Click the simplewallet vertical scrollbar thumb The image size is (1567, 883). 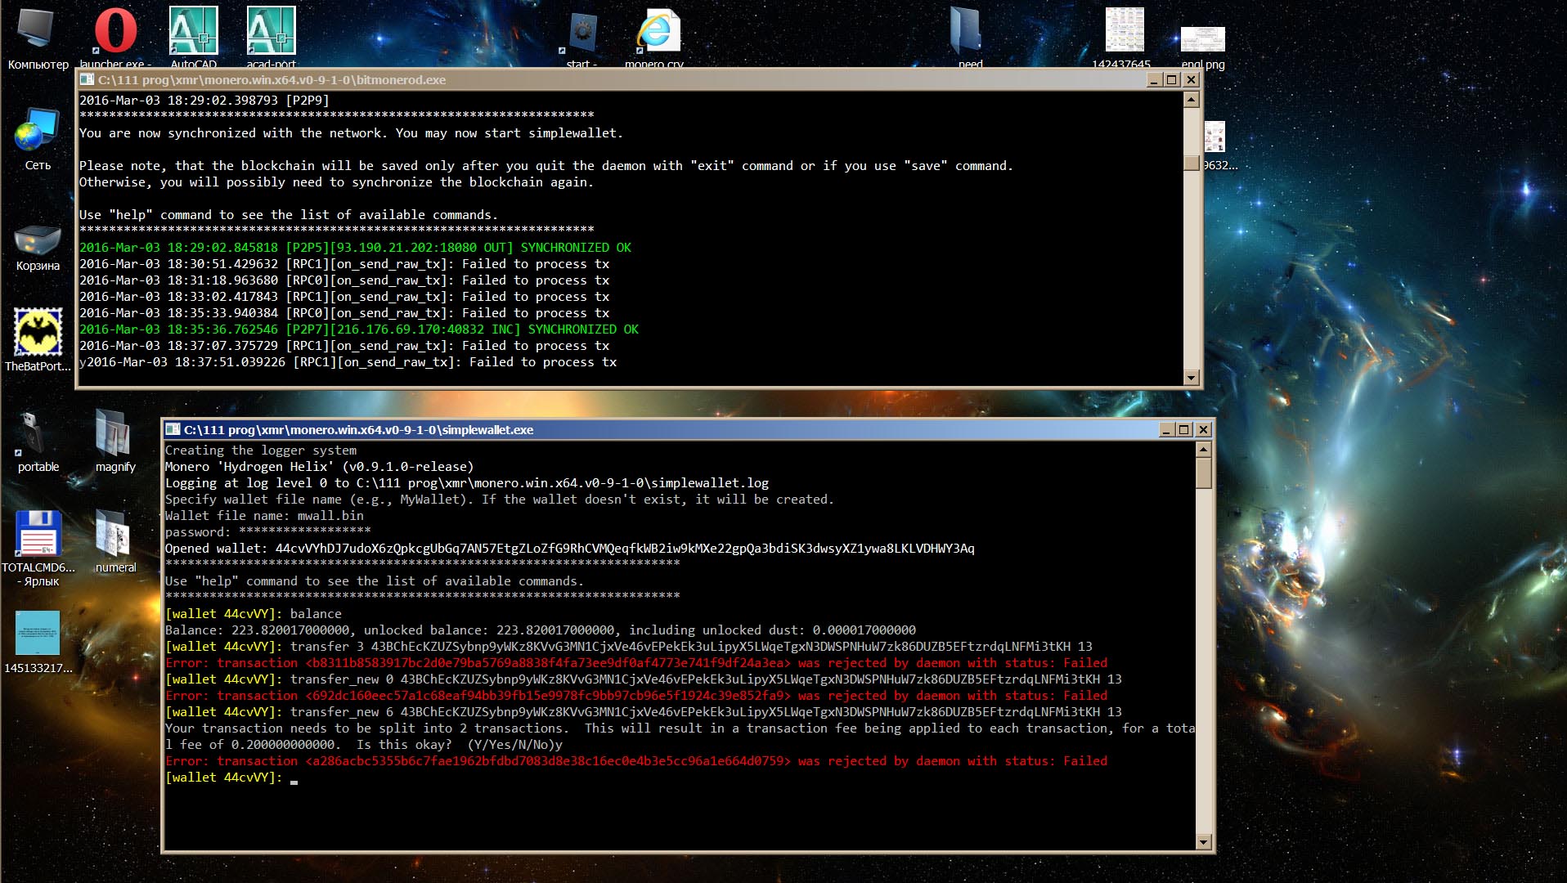pyautogui.click(x=1203, y=473)
